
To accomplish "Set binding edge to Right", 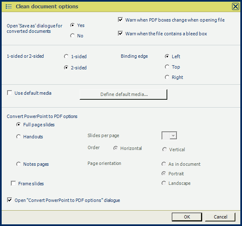I will click(x=167, y=77).
